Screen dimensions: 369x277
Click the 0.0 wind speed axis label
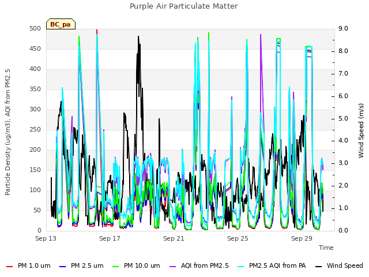(x=343, y=230)
